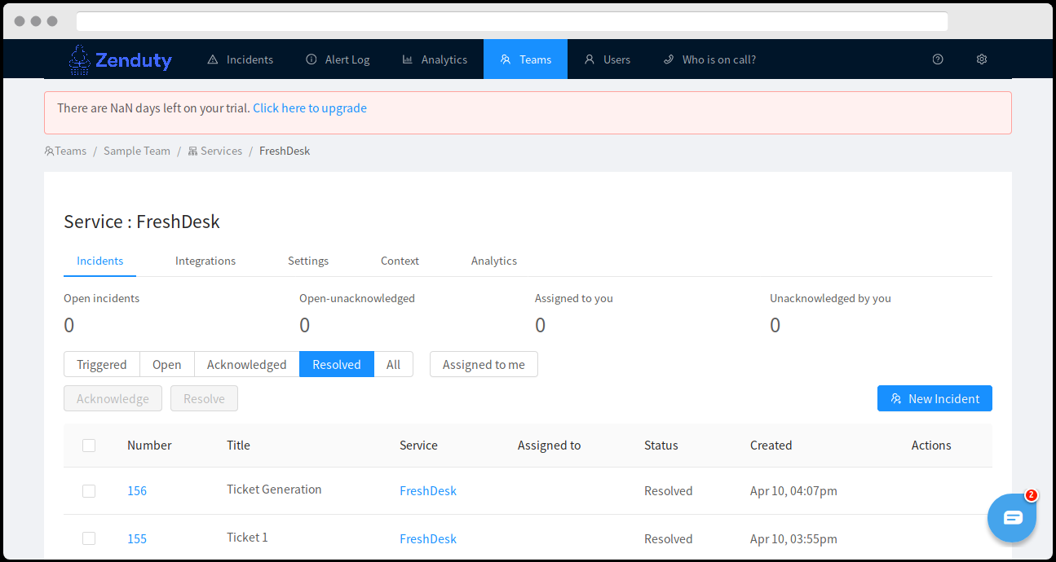1056x562 pixels.
Task: Go to Teams breadcrumb
Action: [65, 151]
